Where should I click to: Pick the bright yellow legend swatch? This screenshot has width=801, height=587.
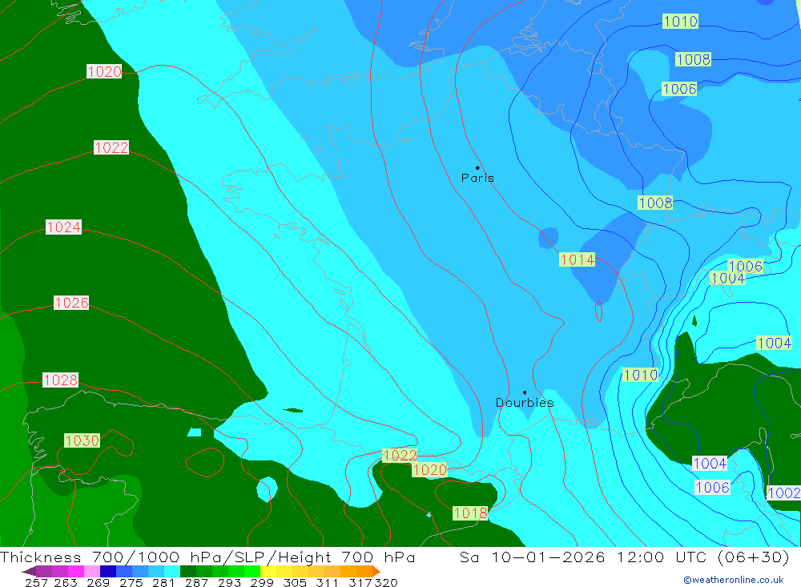coord(268,571)
